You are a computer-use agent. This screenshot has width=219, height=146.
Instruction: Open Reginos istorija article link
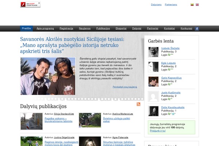tap(61, 143)
